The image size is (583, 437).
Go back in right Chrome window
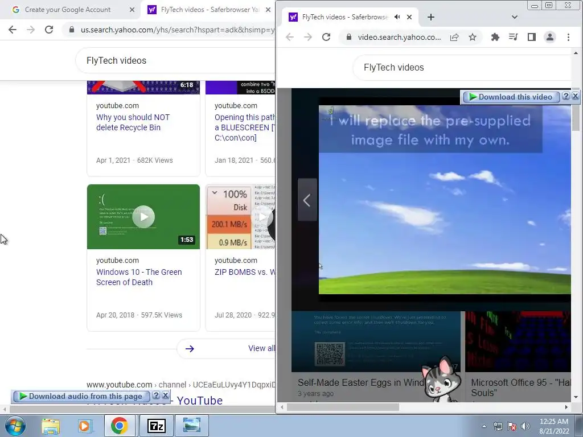click(290, 37)
